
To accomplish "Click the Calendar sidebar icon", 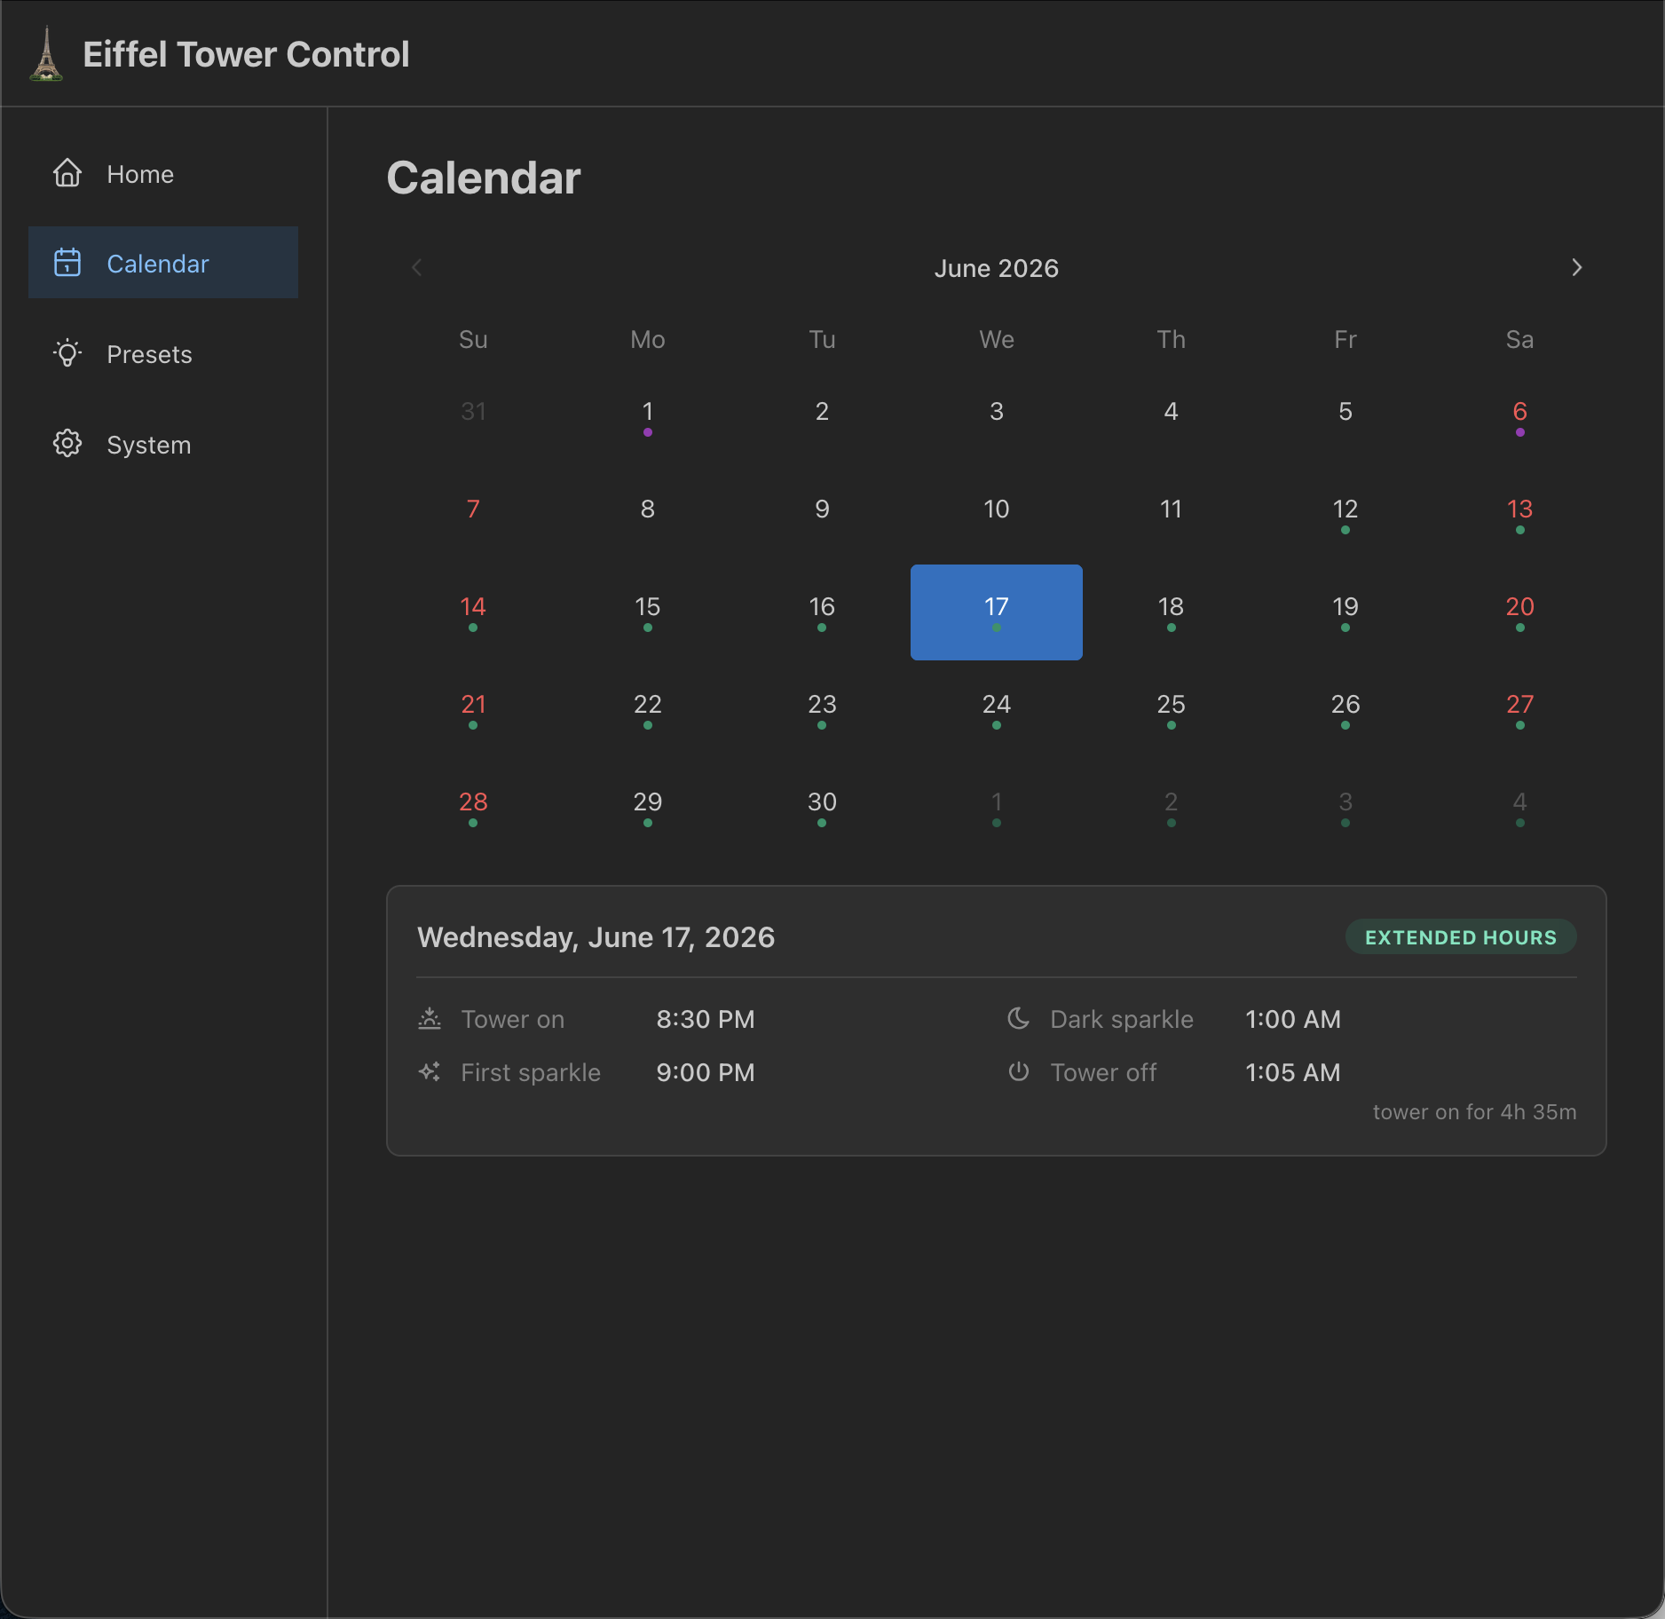I will (67, 263).
